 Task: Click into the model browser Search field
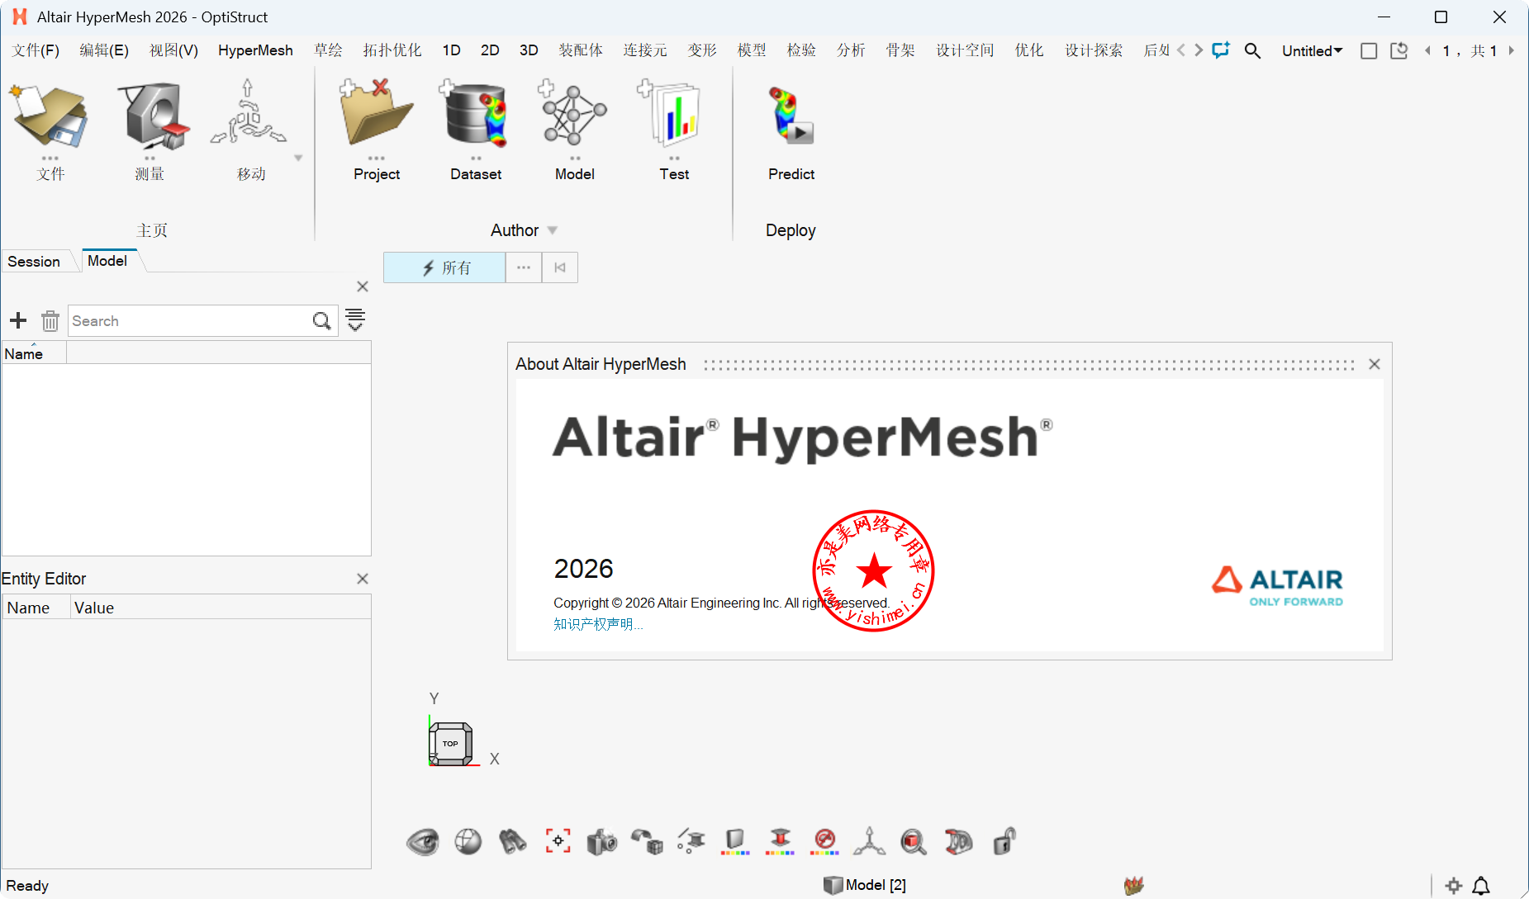click(x=190, y=321)
